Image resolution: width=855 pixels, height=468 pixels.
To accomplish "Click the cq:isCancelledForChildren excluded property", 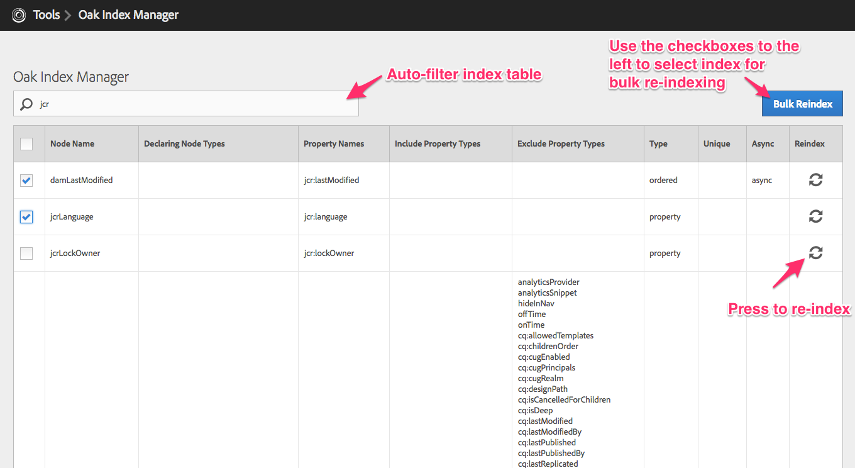I will pos(565,399).
